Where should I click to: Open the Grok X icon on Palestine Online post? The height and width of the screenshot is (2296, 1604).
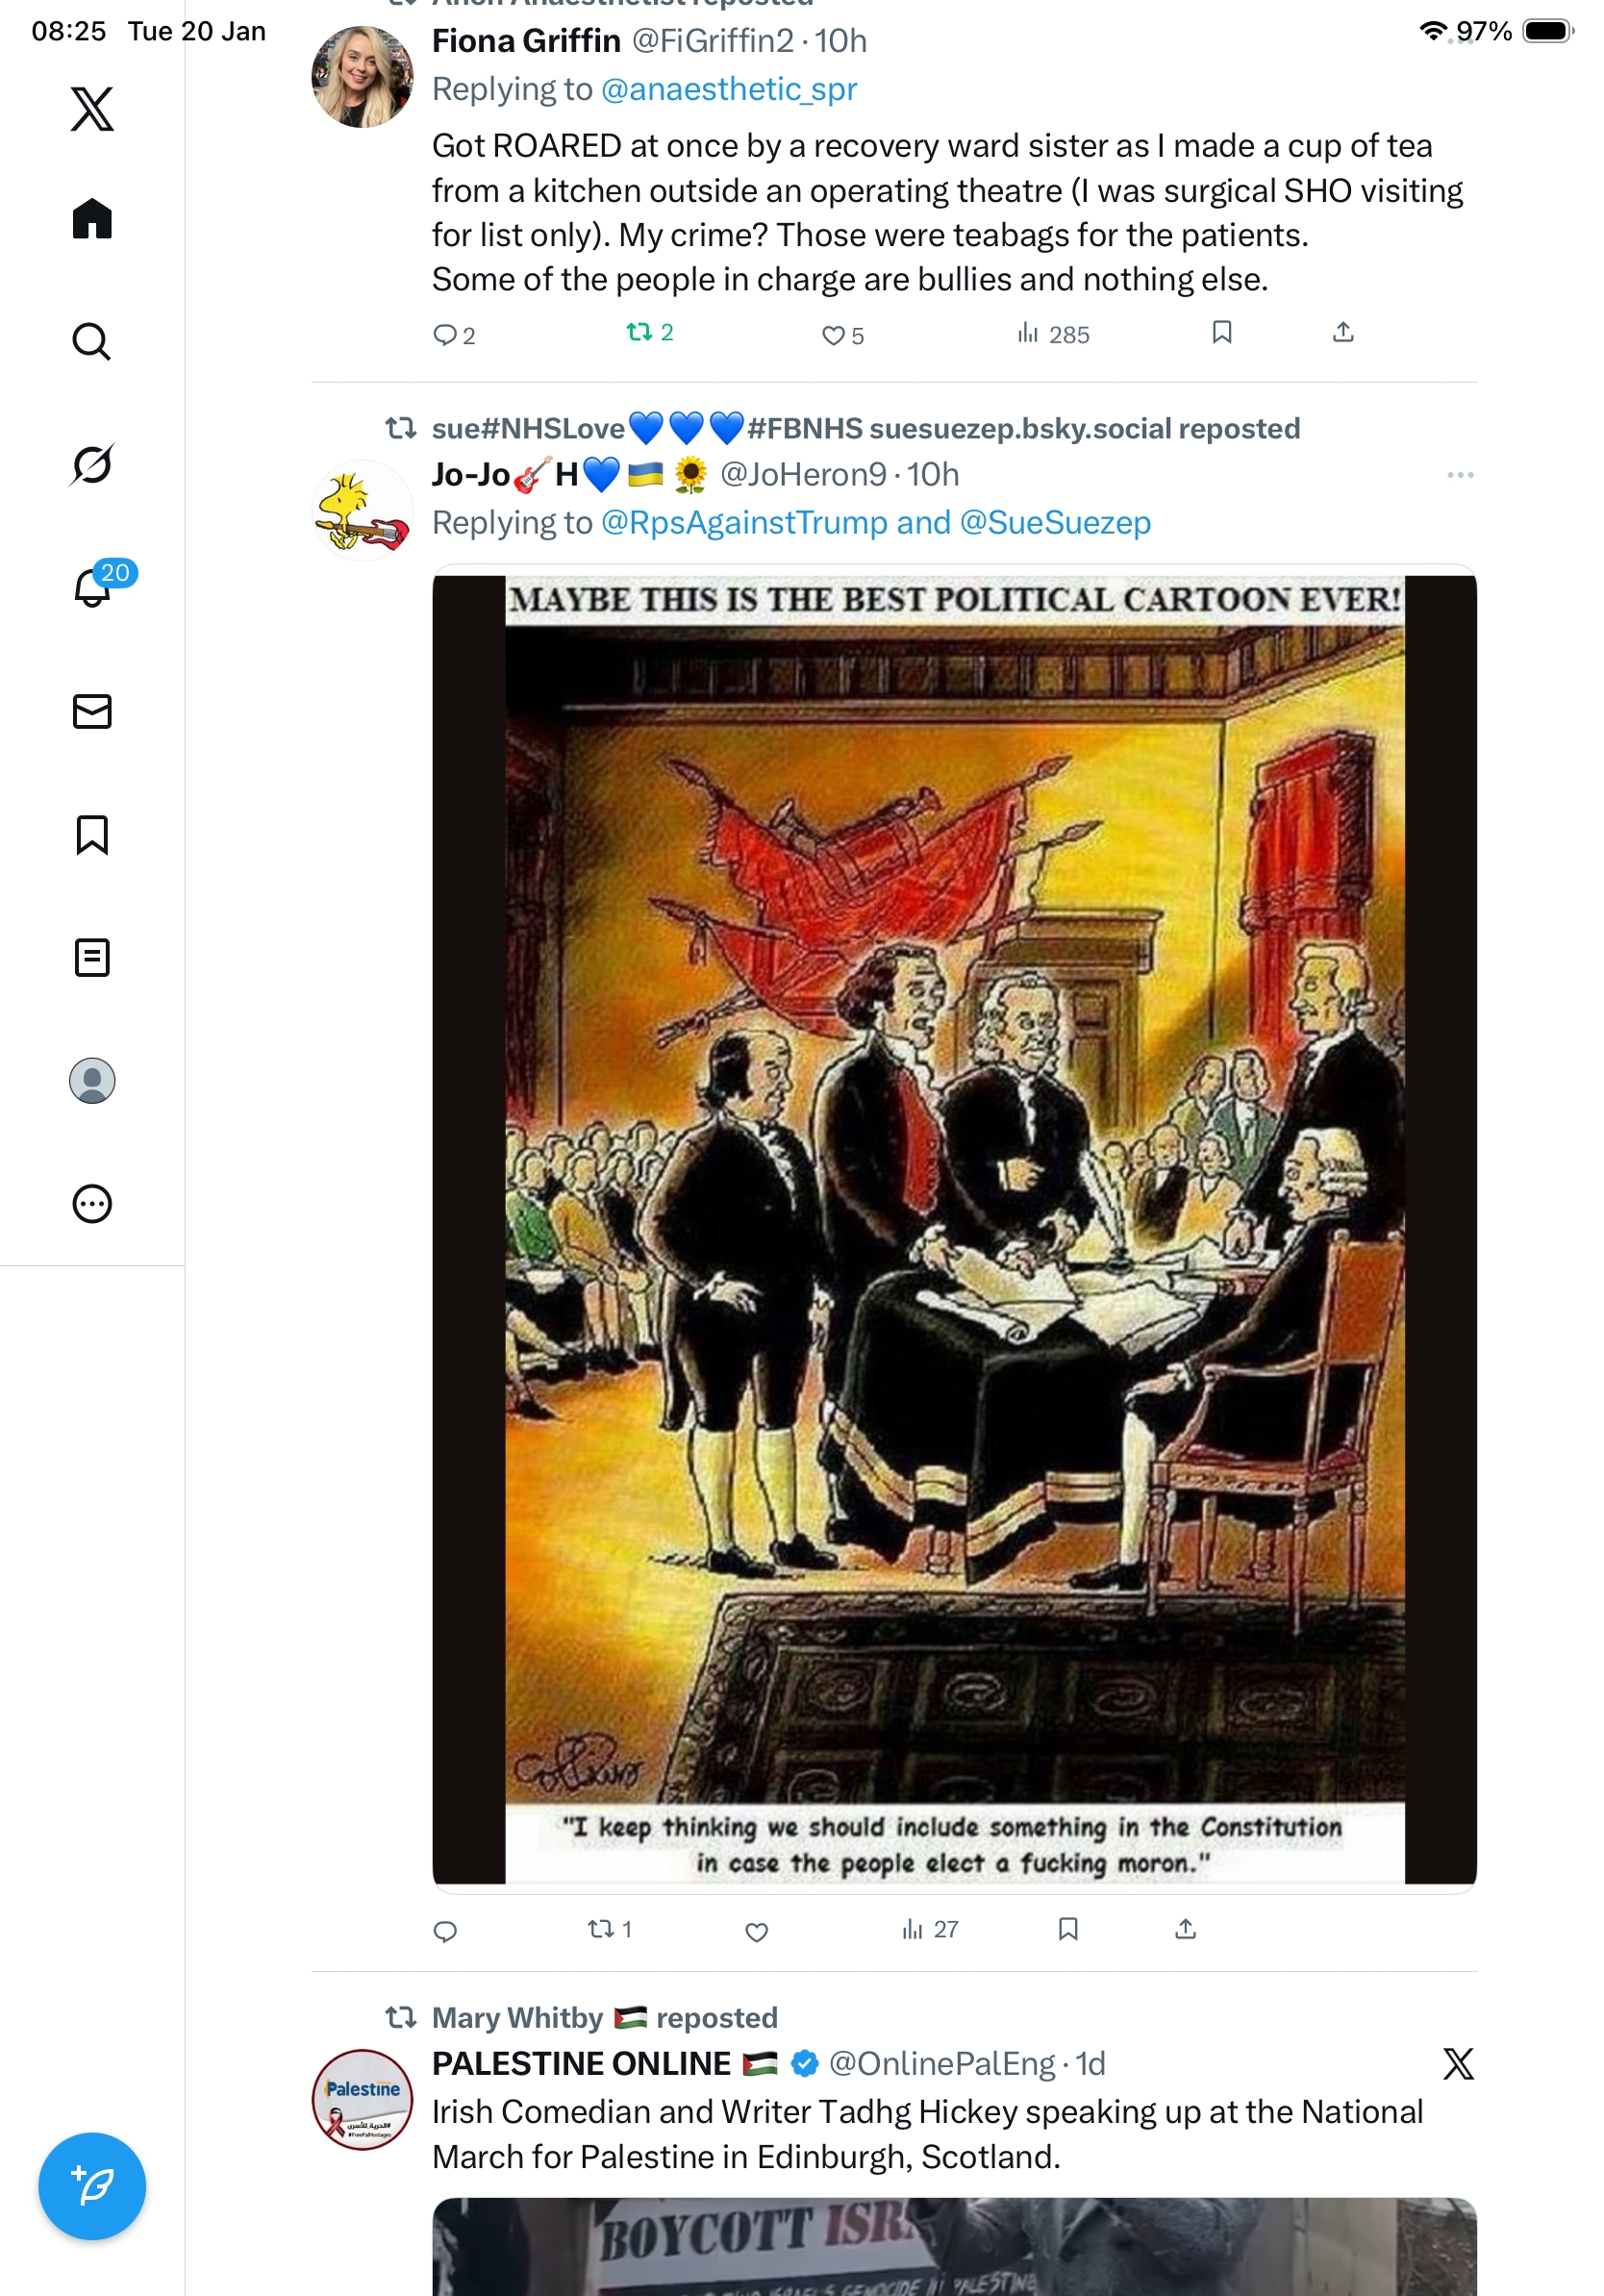1458,2063
